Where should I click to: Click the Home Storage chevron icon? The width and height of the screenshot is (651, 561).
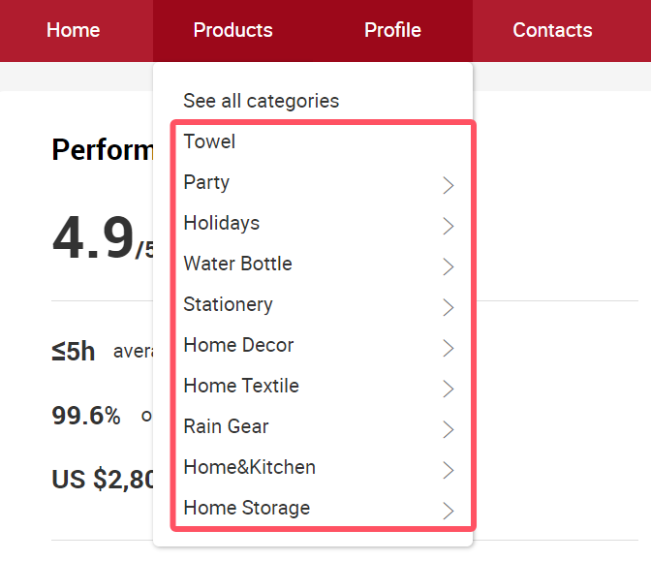pyautogui.click(x=448, y=511)
